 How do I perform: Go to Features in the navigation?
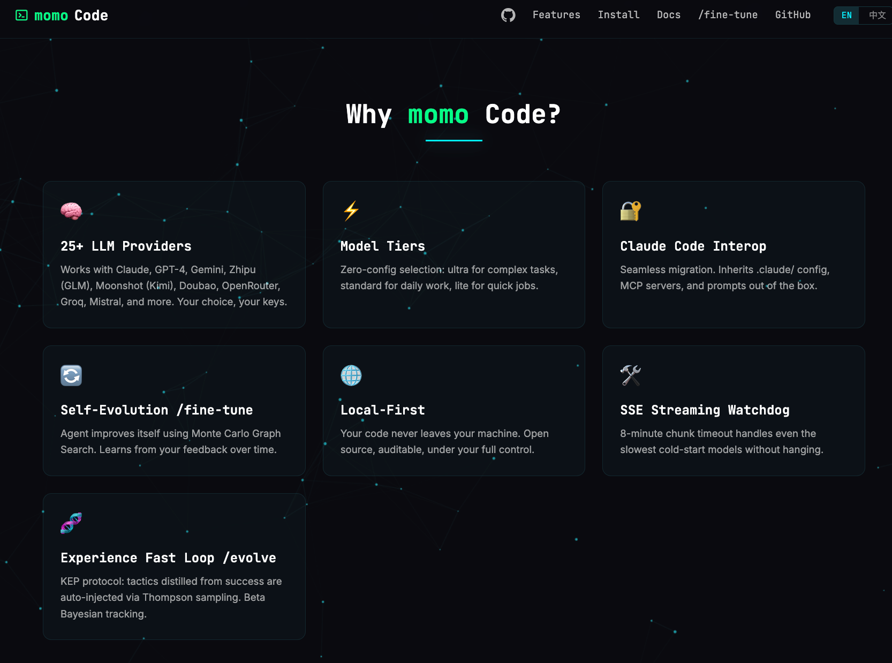(x=556, y=15)
